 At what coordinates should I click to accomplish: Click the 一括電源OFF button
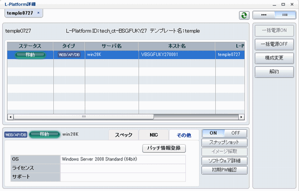274,44
